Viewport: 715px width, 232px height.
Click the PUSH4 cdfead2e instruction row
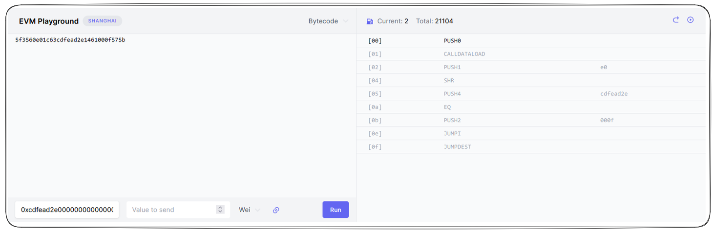click(x=530, y=93)
